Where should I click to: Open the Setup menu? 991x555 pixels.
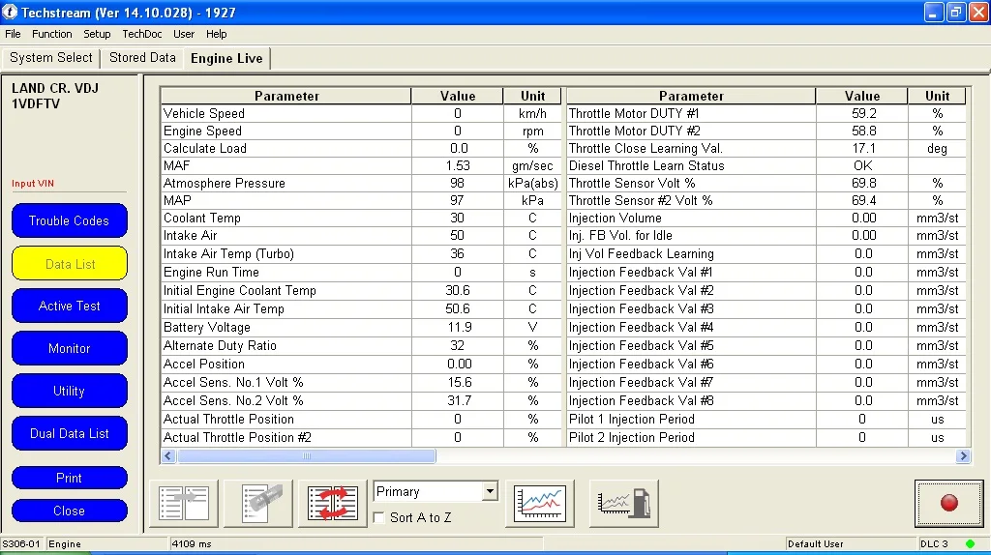coord(97,34)
